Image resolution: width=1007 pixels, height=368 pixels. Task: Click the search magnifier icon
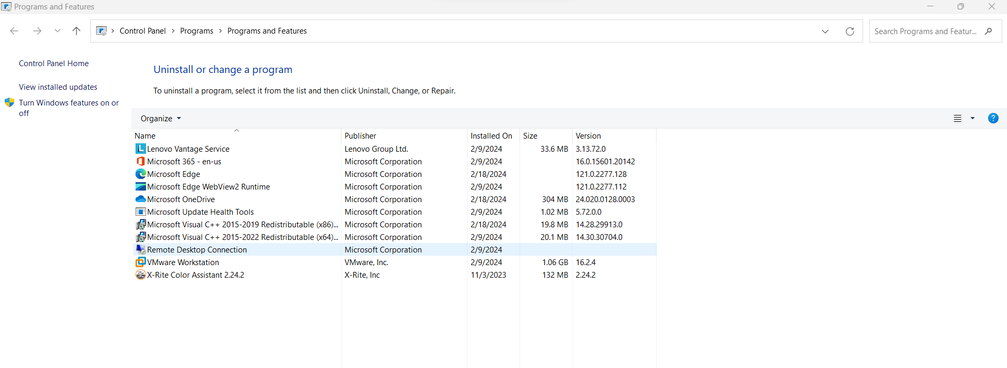pyautogui.click(x=988, y=31)
